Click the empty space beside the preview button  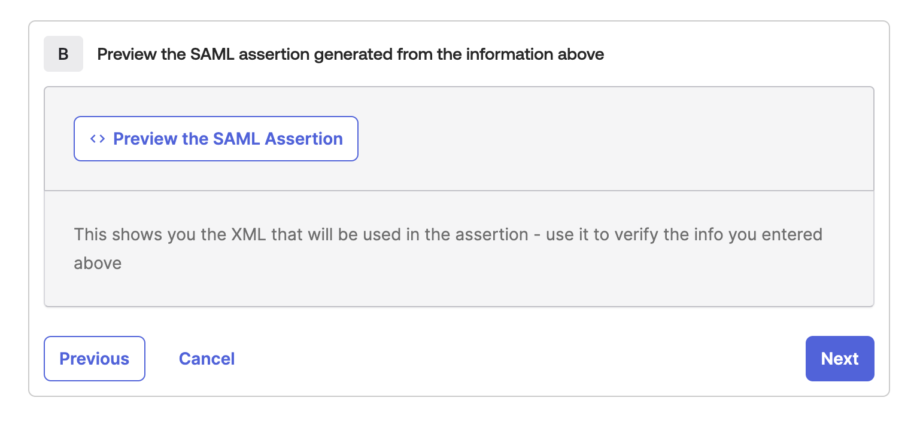(x=599, y=138)
